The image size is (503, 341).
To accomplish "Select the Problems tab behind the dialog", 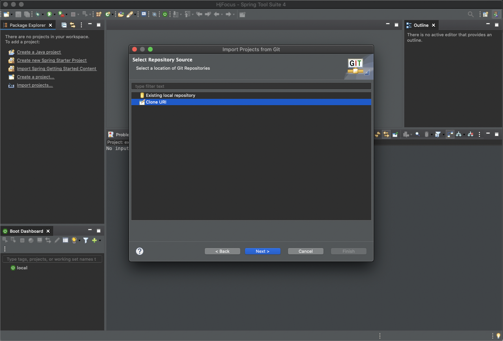I will click(x=118, y=135).
